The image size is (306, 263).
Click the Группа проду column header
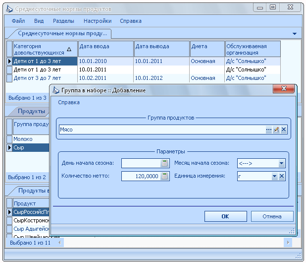pos(31,127)
